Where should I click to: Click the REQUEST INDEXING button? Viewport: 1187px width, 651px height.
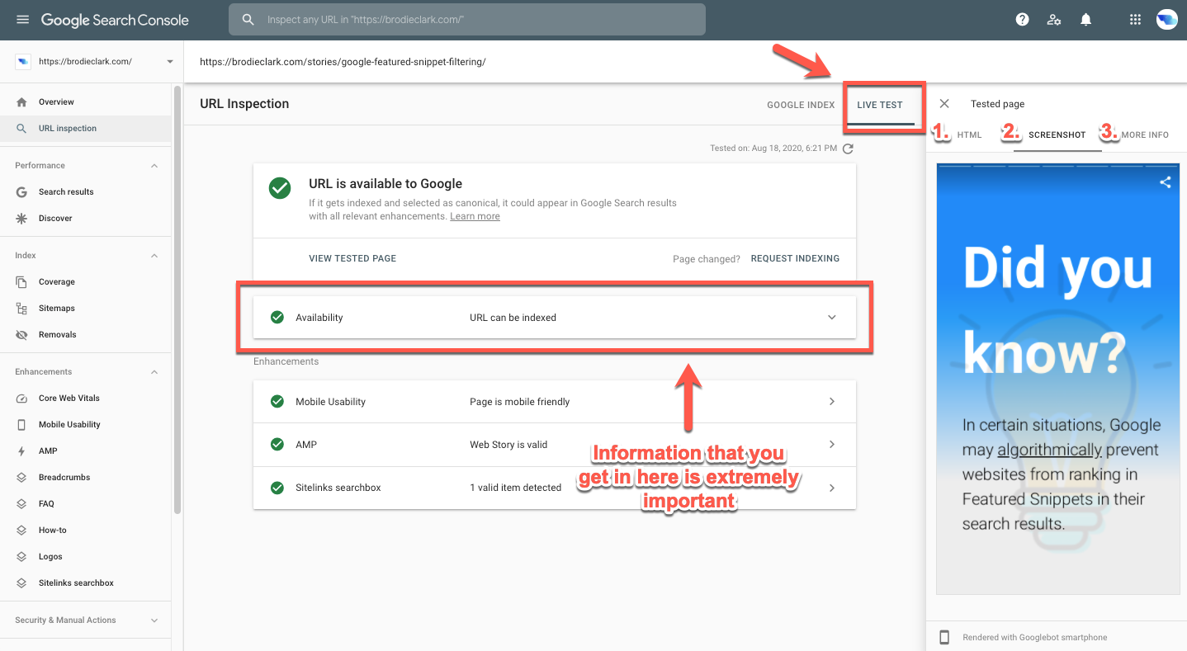pyautogui.click(x=795, y=258)
